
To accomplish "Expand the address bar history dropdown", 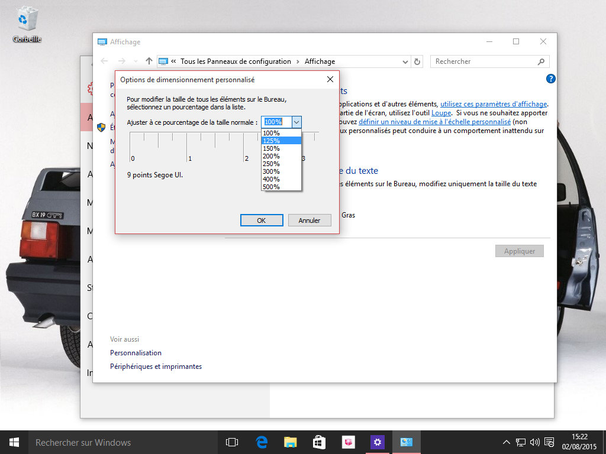I will click(x=405, y=61).
